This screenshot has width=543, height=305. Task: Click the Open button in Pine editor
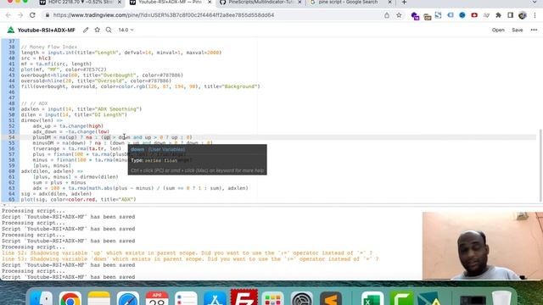498,30
